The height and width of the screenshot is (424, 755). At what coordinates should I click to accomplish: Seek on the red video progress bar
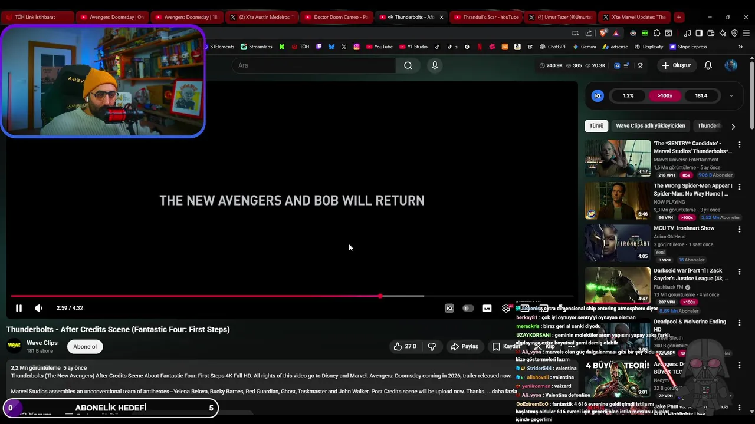coord(292,296)
